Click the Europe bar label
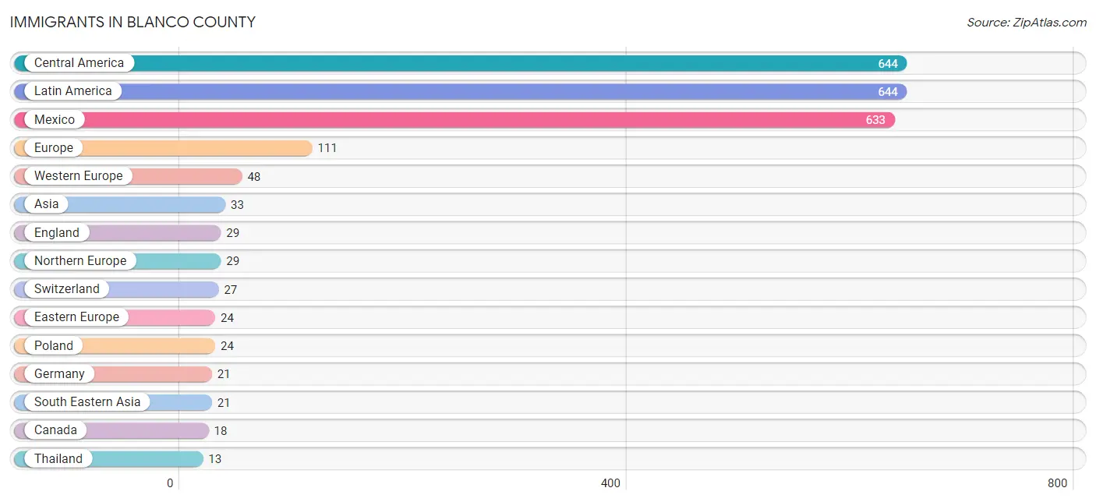The width and height of the screenshot is (1096, 502). 54,148
